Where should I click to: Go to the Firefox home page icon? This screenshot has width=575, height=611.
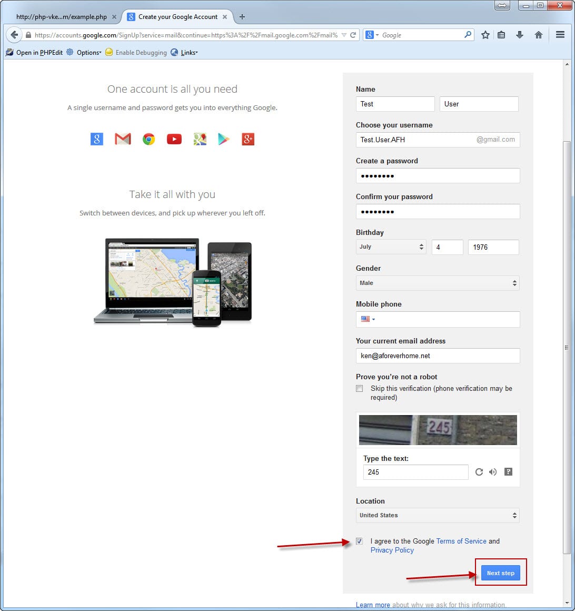pyautogui.click(x=538, y=35)
